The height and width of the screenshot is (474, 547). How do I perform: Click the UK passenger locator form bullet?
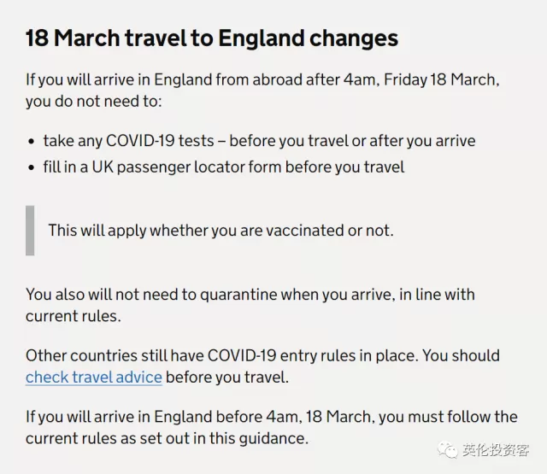click(x=224, y=167)
